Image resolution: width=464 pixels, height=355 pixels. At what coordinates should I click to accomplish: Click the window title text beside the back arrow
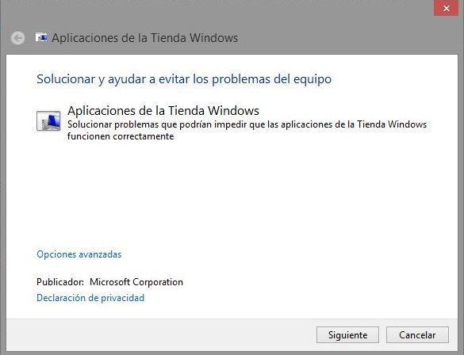click(144, 38)
